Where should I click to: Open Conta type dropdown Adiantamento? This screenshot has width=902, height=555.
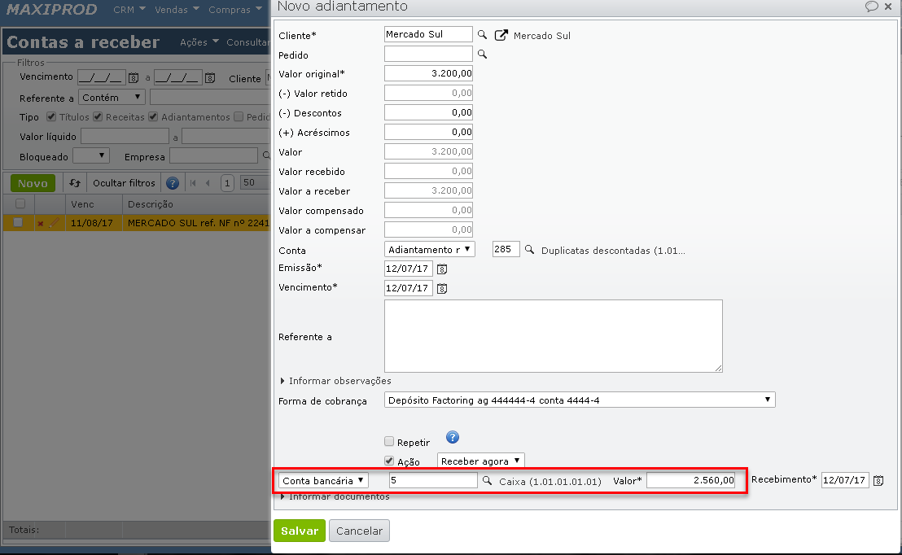click(430, 249)
